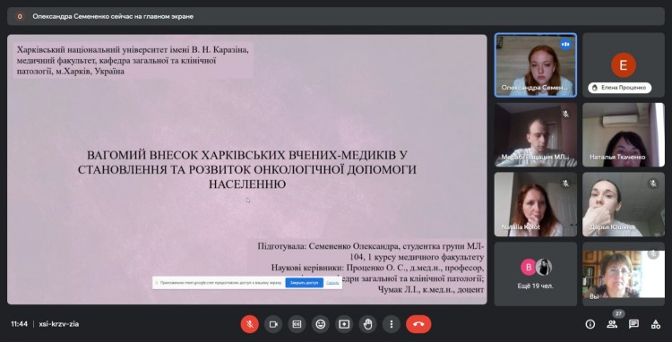The height and width of the screenshot is (342, 672).
Task: Show the participants list with 27 badge
Action: coord(612,324)
